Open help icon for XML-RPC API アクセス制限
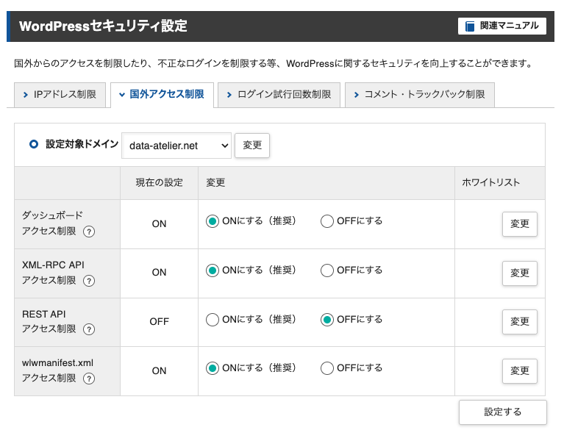 point(89,281)
